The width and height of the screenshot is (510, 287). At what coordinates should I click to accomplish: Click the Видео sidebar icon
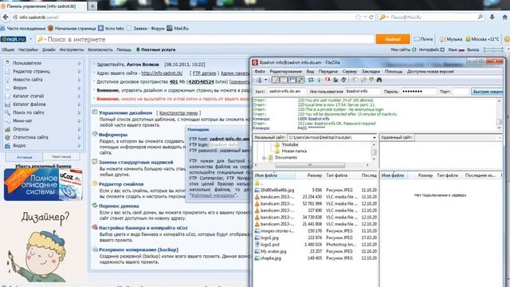tap(7, 146)
